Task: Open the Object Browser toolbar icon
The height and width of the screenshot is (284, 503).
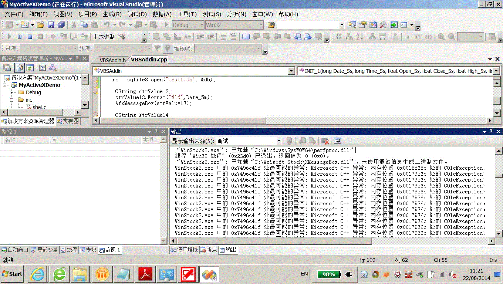Action: 373,25
